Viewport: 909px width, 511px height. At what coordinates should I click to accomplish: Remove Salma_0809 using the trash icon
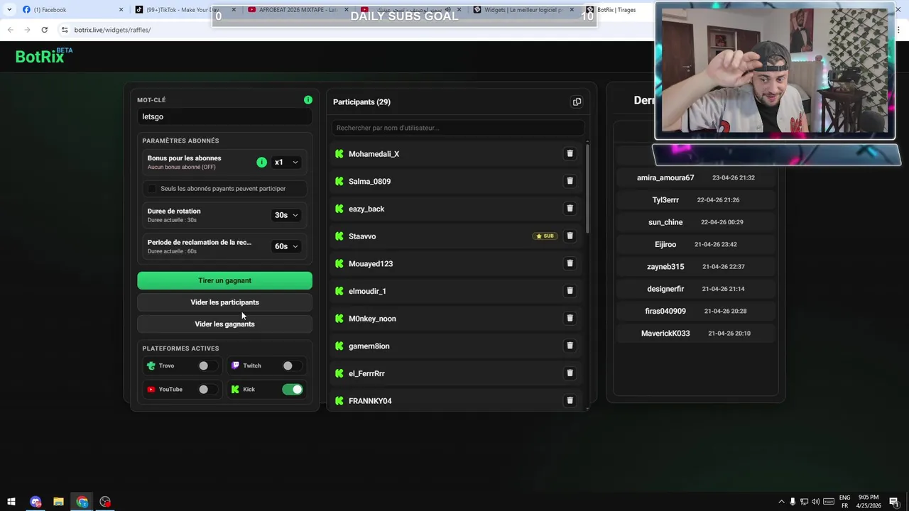[570, 181]
